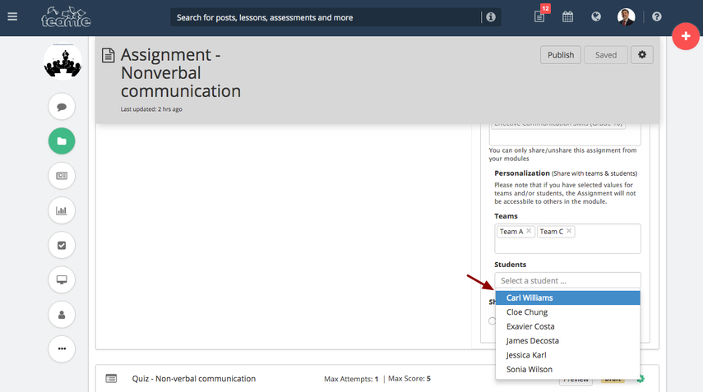The image size is (703, 392).
Task: Open the classroom group avatar
Action: [x=62, y=62]
